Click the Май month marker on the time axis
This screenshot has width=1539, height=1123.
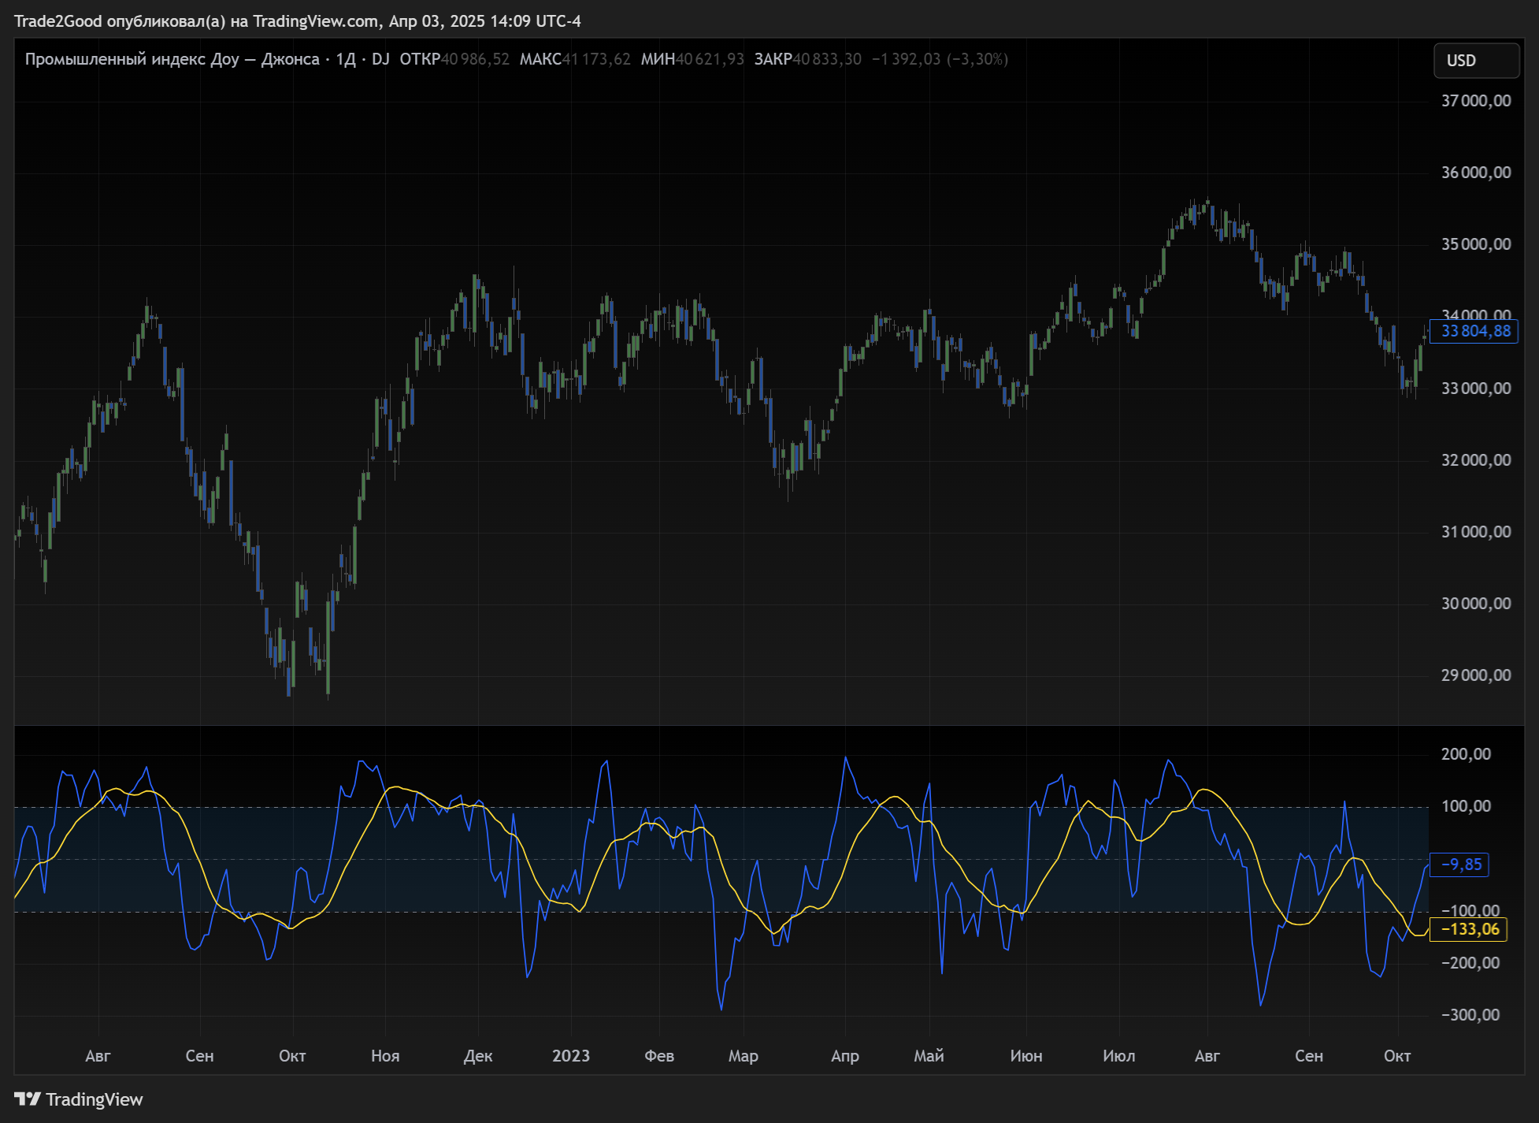929,1056
